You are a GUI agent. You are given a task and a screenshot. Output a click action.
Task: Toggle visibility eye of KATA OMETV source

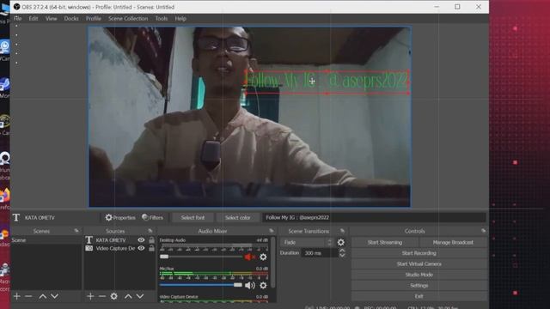click(x=141, y=240)
